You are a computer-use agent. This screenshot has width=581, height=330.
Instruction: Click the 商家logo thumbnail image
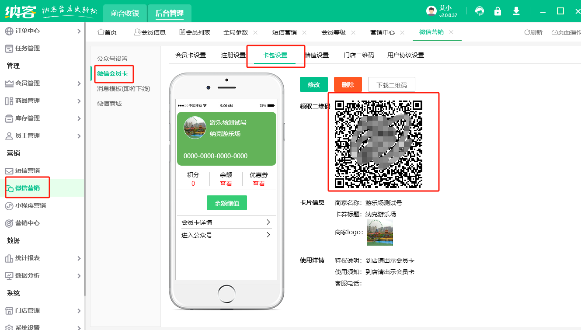[x=379, y=233]
